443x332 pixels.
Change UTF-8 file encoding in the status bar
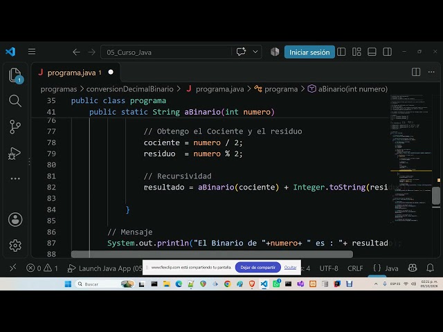pyautogui.click(x=329, y=268)
